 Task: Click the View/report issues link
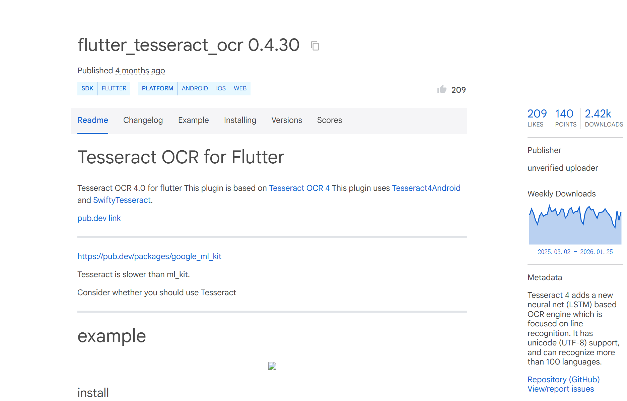[x=561, y=389]
